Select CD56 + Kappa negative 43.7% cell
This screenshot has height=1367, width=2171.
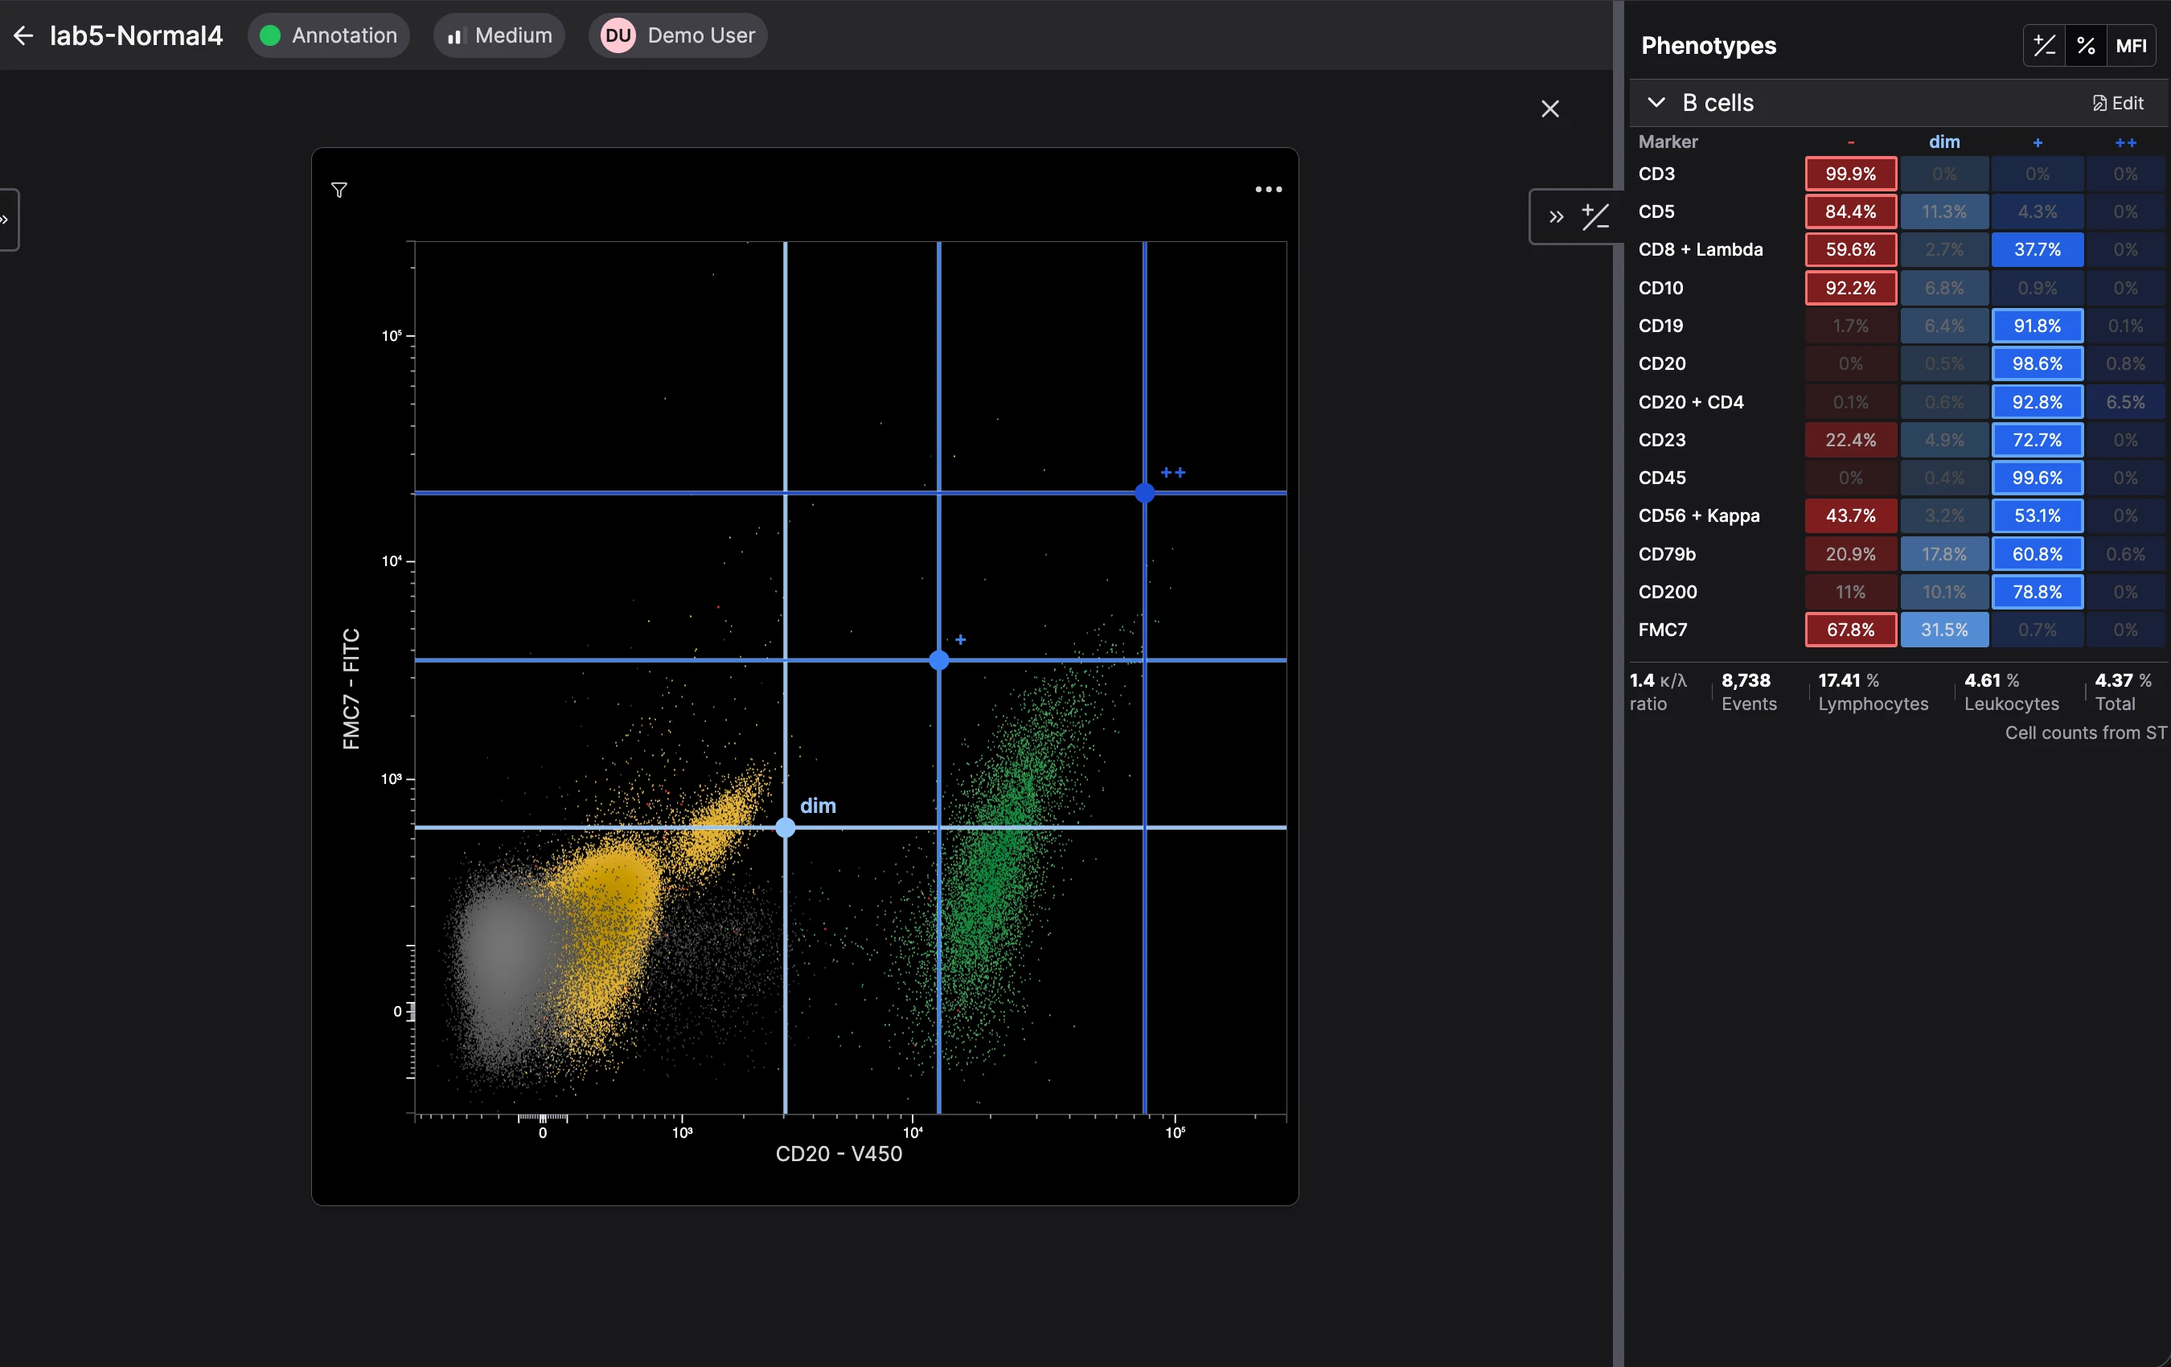1850,515
